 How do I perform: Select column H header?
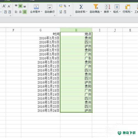click(76, 30)
